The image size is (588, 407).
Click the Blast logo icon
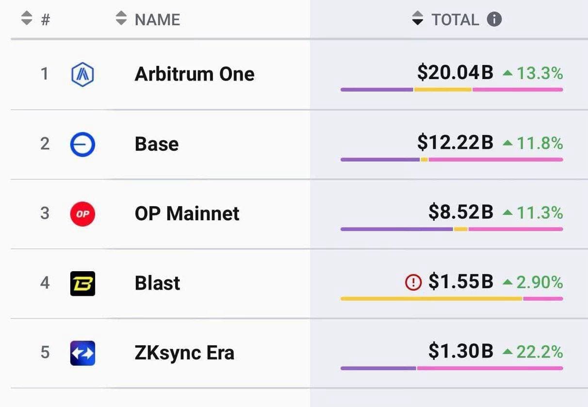pyautogui.click(x=82, y=283)
